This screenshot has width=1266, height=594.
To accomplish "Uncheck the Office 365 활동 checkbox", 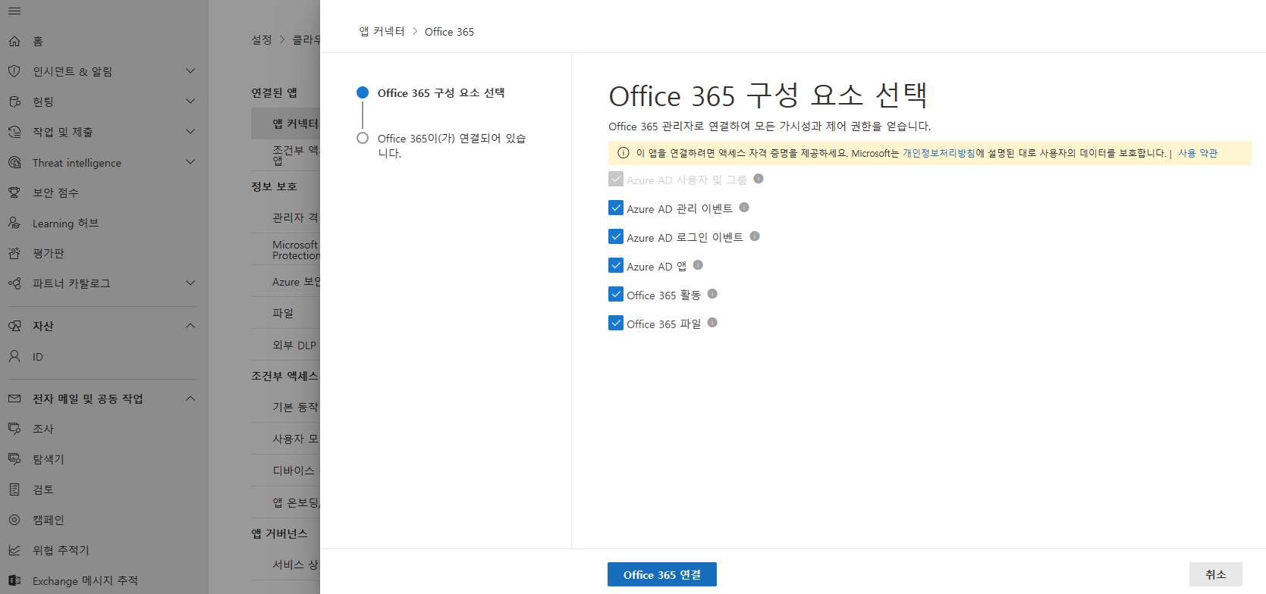I will [616, 294].
